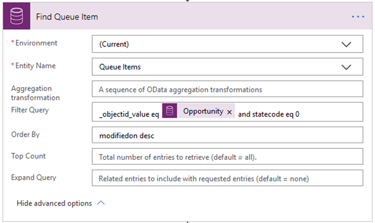Image resolution: width=375 pixels, height=223 pixels.
Task: Select the Opportunity dynamic content token
Action: tap(203, 111)
